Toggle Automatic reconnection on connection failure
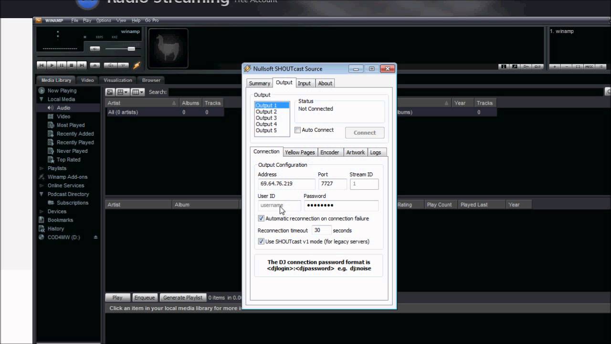The image size is (611, 344). pos(261,218)
